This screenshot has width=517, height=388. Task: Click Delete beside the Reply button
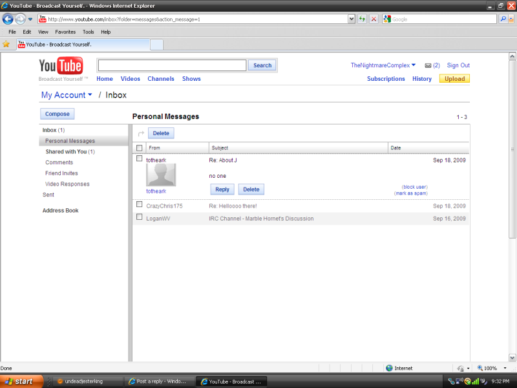point(251,189)
